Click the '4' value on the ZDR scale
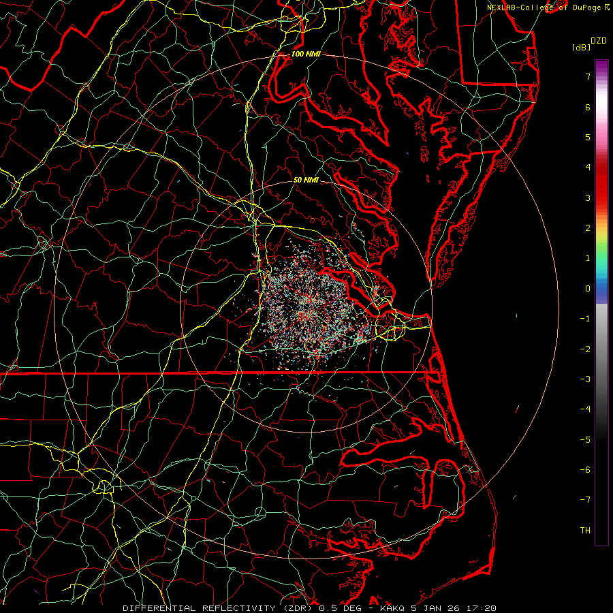Image resolution: width=613 pixels, height=613 pixels. 588,168
